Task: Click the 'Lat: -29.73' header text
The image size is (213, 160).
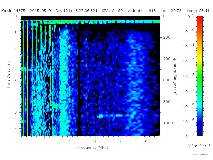Action: [x=171, y=11]
